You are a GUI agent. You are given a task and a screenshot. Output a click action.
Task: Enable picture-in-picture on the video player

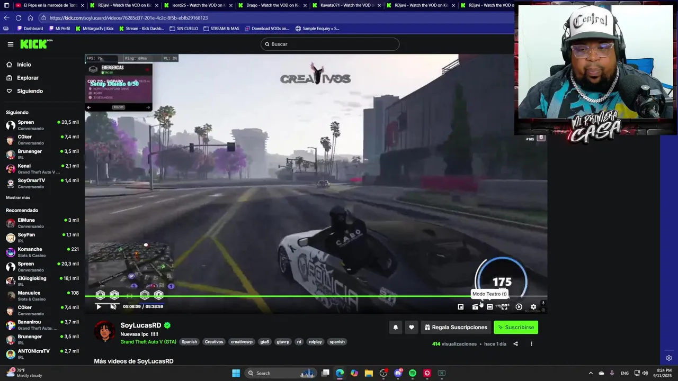pyautogui.click(x=461, y=306)
